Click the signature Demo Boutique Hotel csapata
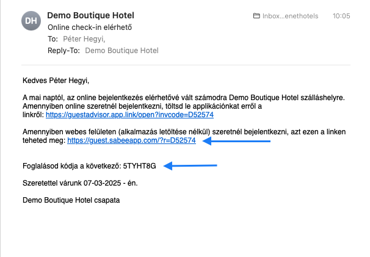Viewport: 370px width, 257px height. point(71,200)
